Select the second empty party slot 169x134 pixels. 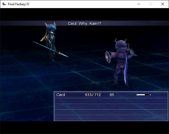[111, 100]
